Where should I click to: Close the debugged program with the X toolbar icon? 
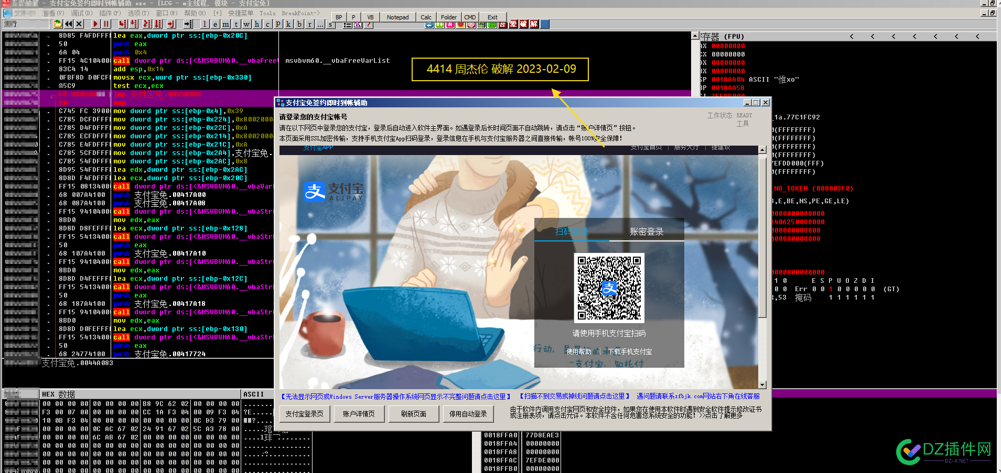click(x=79, y=24)
